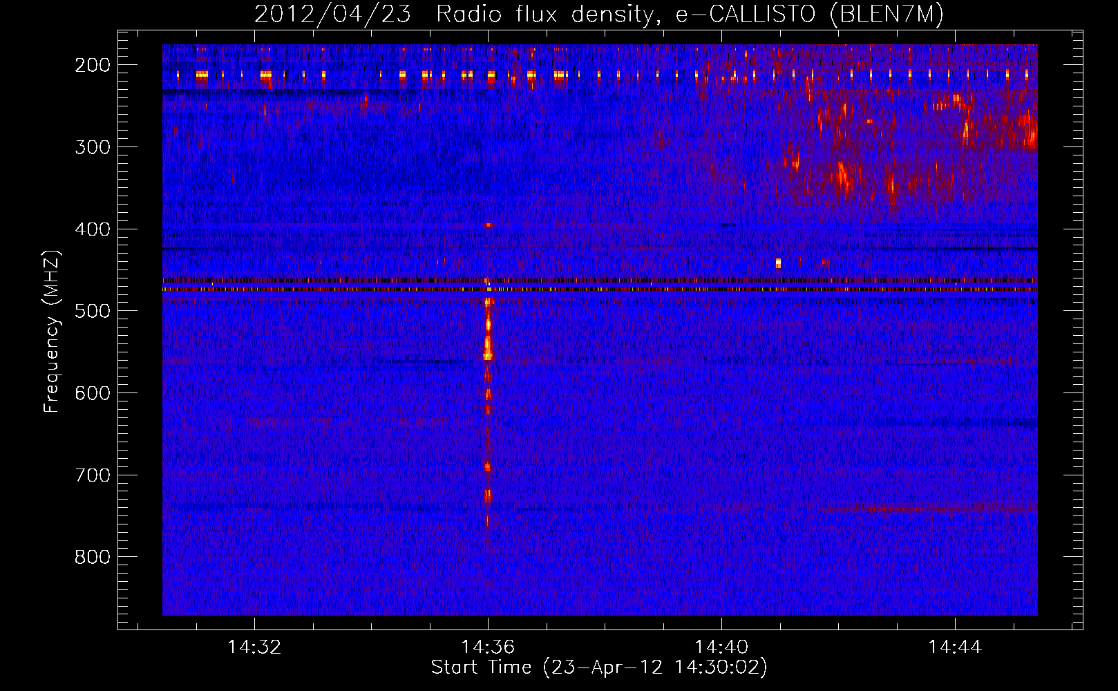Select the 'Frequency (MHZ)' axis label
1118x691 pixels.
52,332
